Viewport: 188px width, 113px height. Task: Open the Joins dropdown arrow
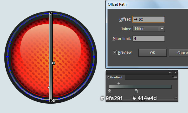point(162,29)
